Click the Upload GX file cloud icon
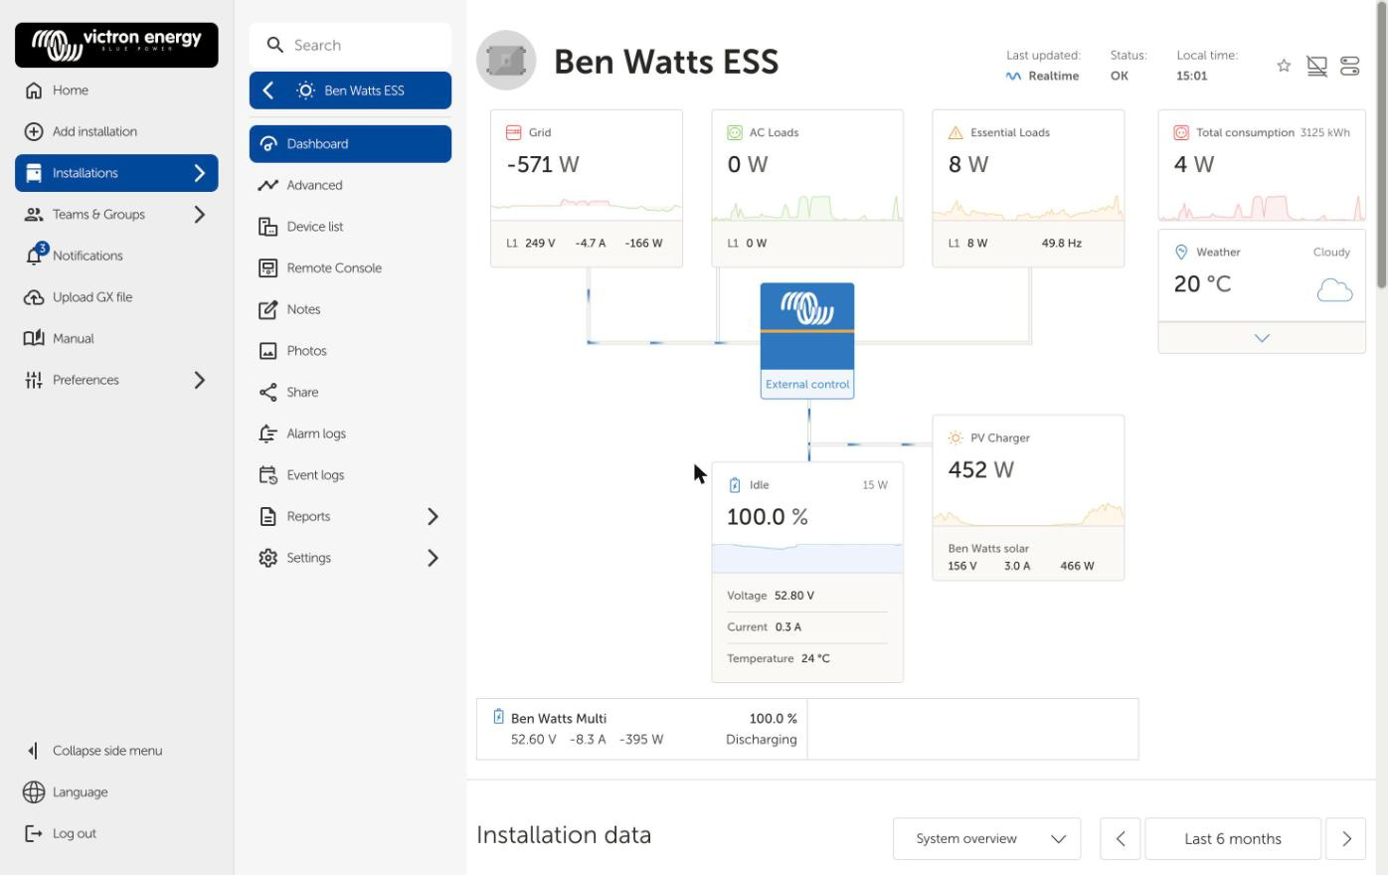Image resolution: width=1388 pixels, height=875 pixels. pos(34,297)
